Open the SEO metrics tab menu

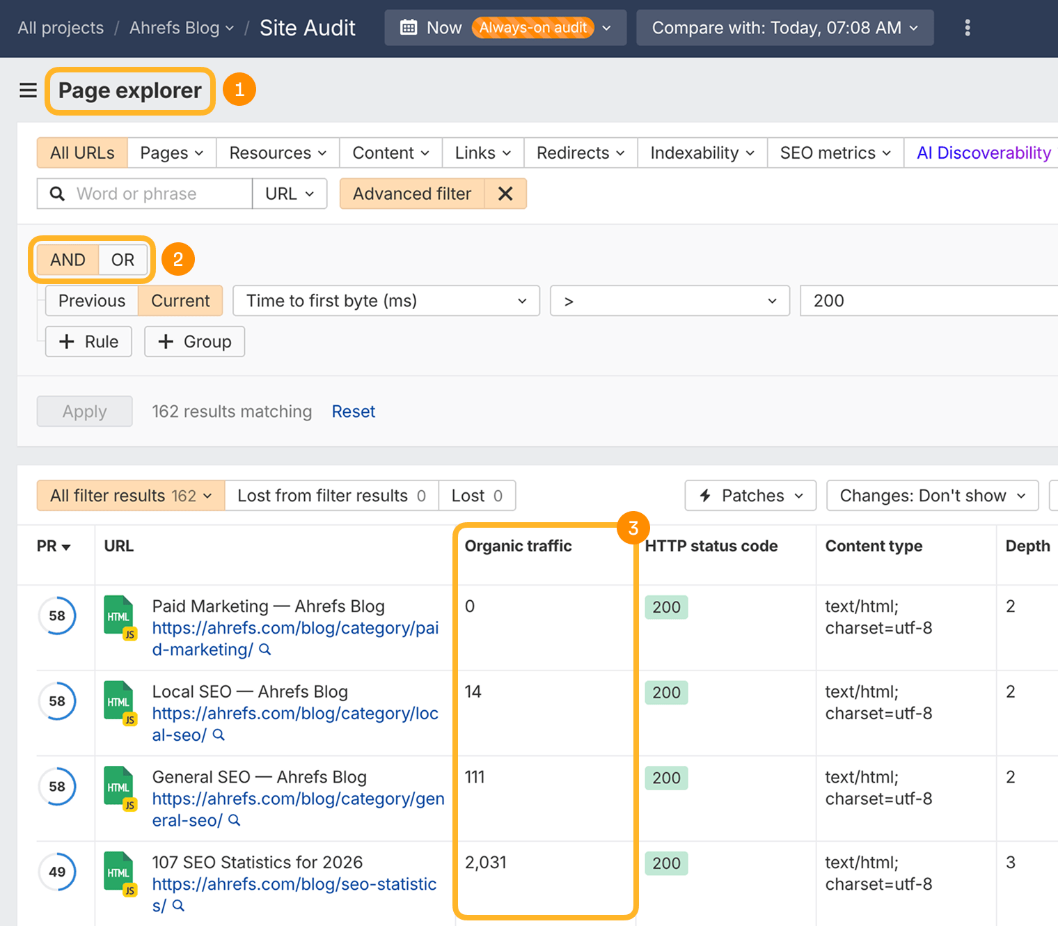835,152
